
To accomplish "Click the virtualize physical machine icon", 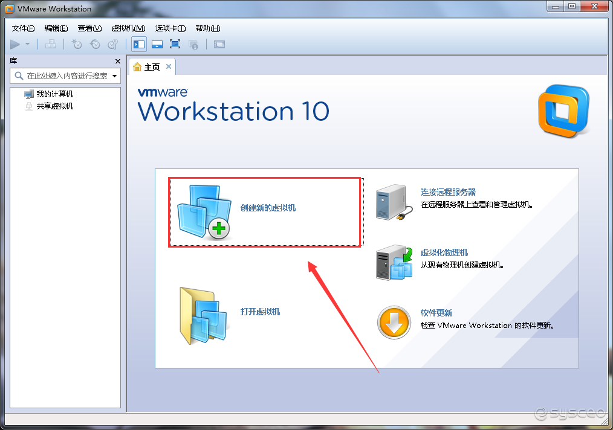I will [x=394, y=263].
